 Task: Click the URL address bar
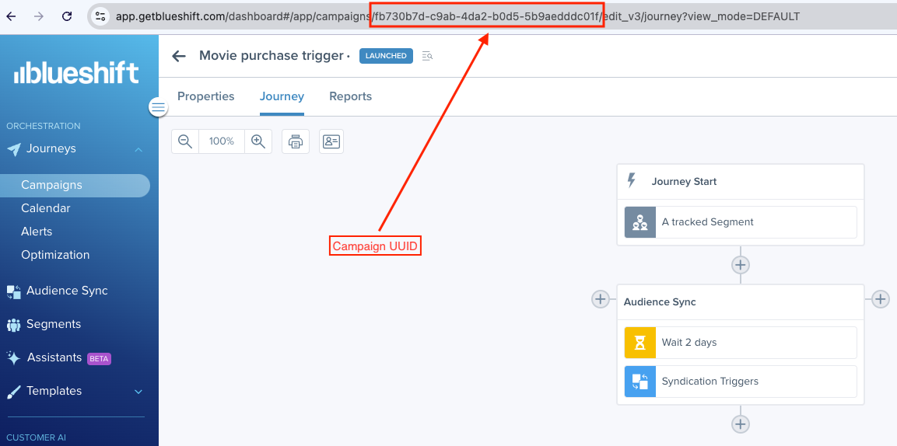(x=492, y=16)
